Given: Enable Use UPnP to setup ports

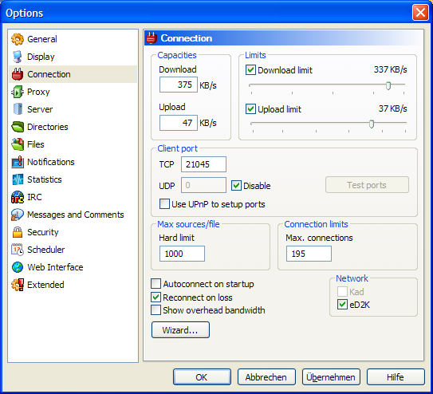Looking at the screenshot, I should [x=164, y=204].
